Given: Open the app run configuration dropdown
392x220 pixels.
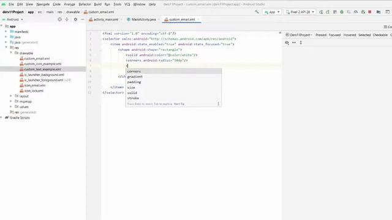Looking at the screenshot, I should pyautogui.click(x=272, y=12).
